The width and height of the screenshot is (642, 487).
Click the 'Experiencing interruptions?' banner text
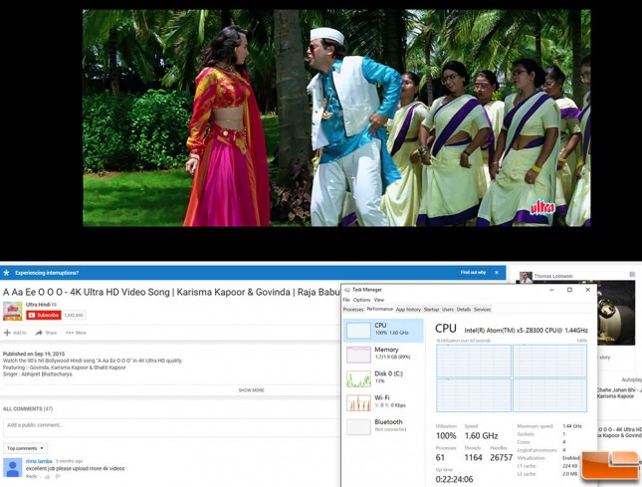pyautogui.click(x=47, y=273)
